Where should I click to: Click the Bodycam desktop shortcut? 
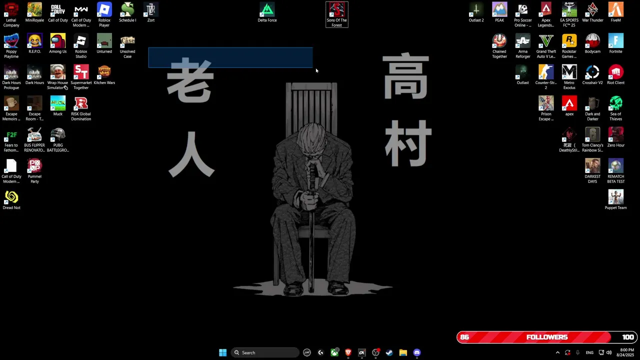[592, 44]
